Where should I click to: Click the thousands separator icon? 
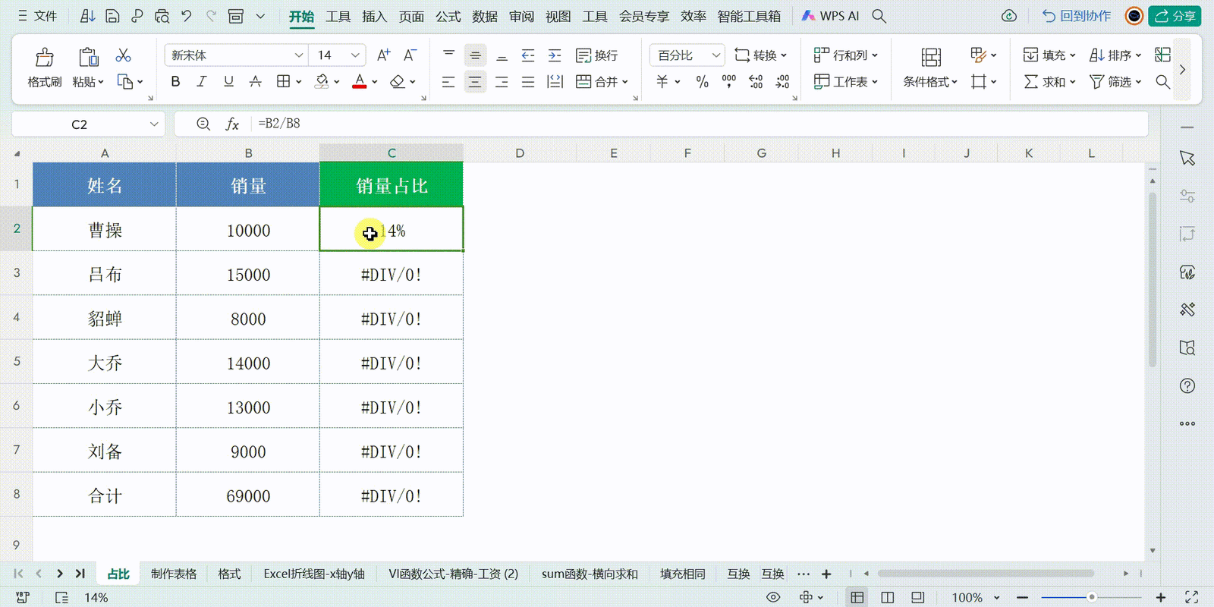[x=729, y=81]
